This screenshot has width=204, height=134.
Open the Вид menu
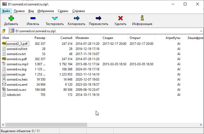tap(31, 11)
